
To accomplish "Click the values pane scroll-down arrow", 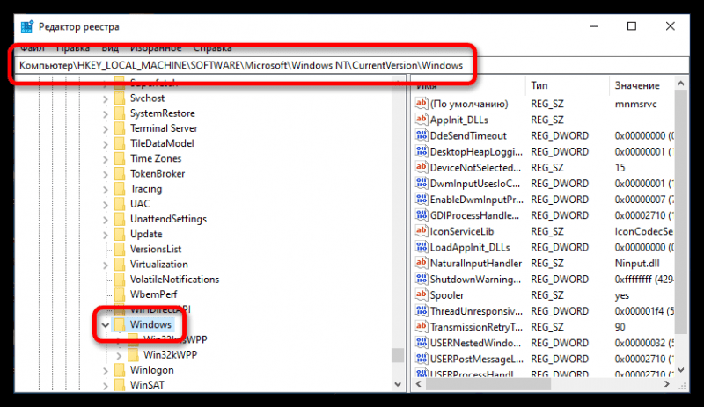I will coord(680,370).
